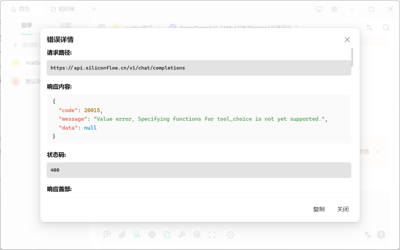Image resolution: width=400 pixels, height=250 pixels.
Task: Click the display monitor icon in title bar
Action: tap(319, 9)
